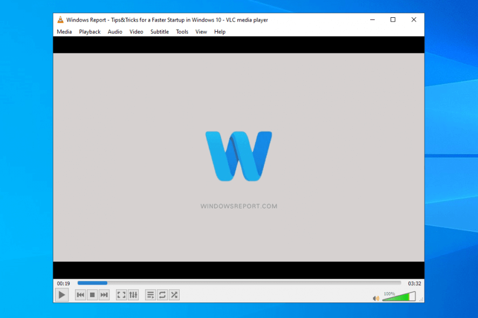Viewport: 478px width, 318px height.
Task: Adjust the green volume slider
Action: [399, 296]
